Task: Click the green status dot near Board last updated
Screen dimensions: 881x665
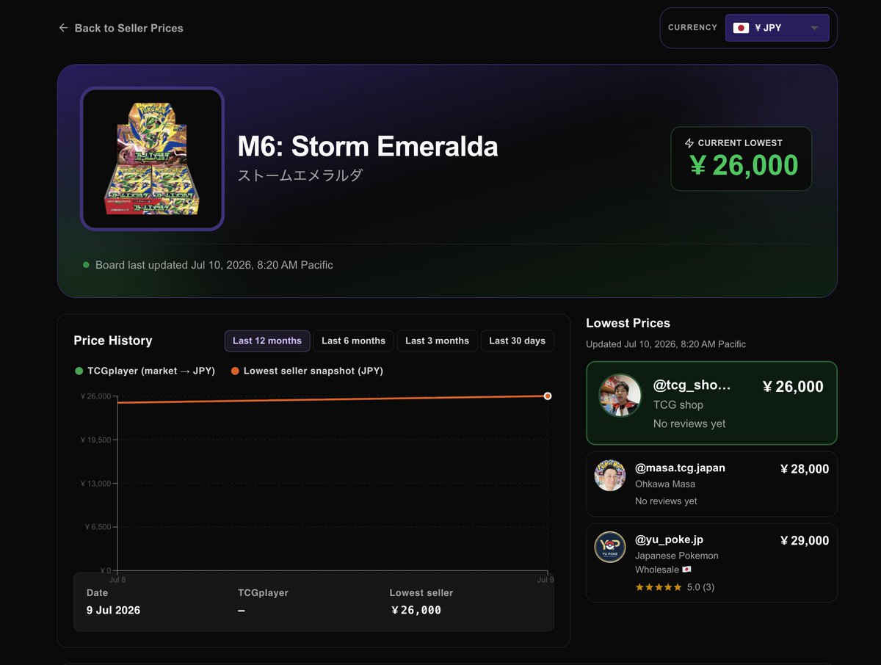Action: pos(86,265)
